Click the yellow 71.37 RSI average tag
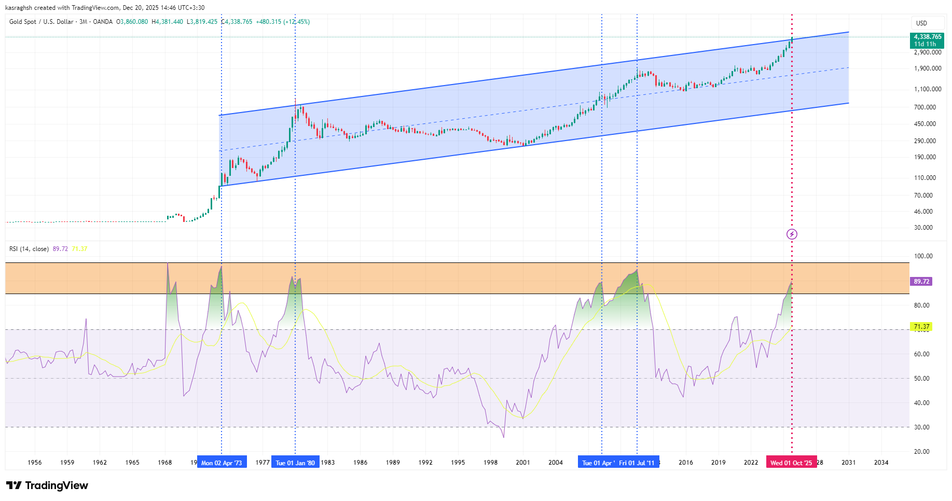 point(921,327)
